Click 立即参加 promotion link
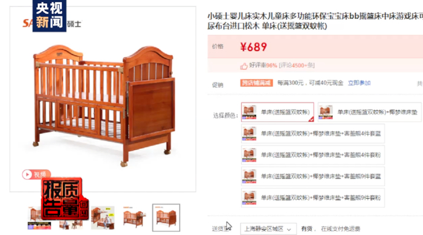Screen dimensions: 423x235 click(359, 83)
